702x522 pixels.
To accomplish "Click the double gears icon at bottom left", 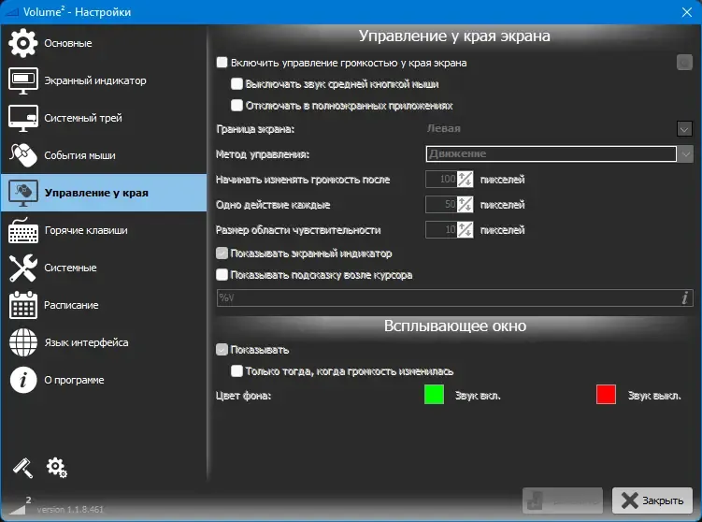I will pyautogui.click(x=57, y=468).
